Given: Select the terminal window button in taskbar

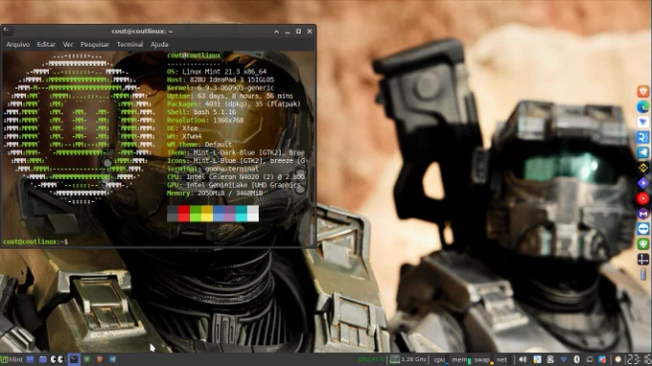Looking at the screenshot, I should tap(74, 359).
